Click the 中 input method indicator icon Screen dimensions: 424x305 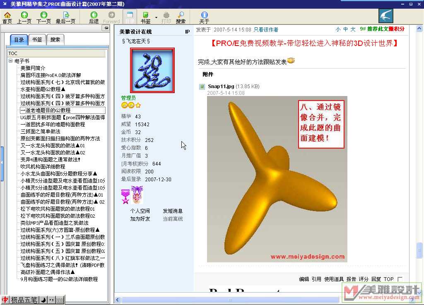tap(5, 300)
